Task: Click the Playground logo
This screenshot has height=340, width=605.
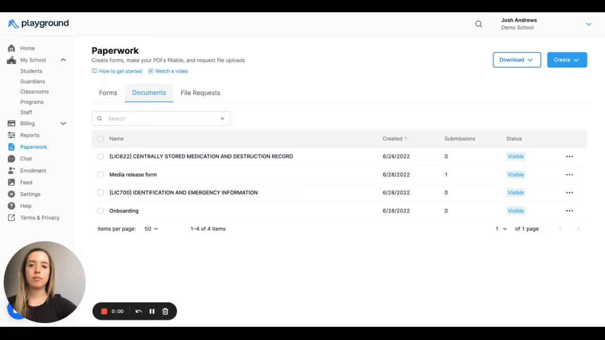Action: [38, 24]
